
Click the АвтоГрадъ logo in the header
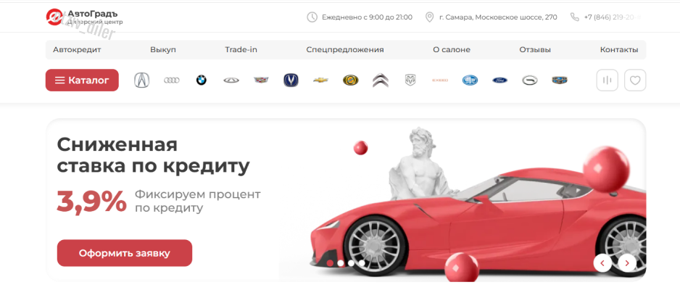point(84,17)
